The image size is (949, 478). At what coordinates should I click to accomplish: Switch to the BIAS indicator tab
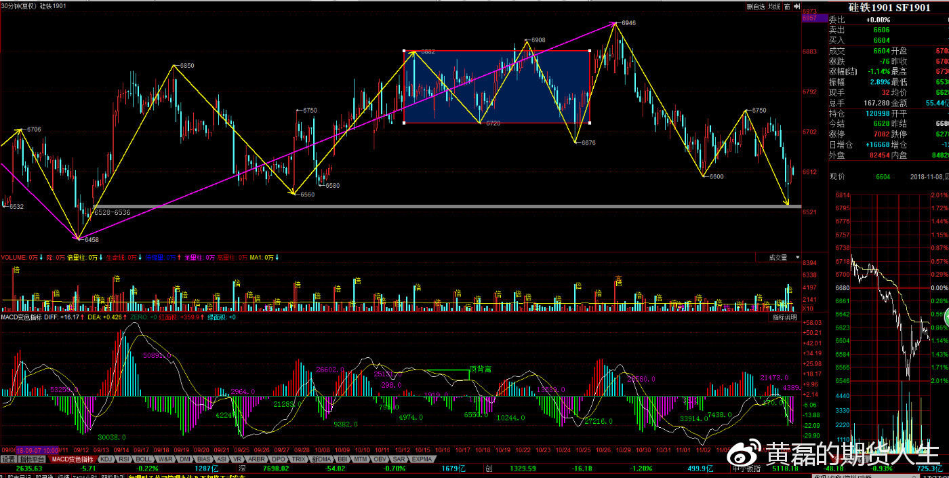point(203,459)
